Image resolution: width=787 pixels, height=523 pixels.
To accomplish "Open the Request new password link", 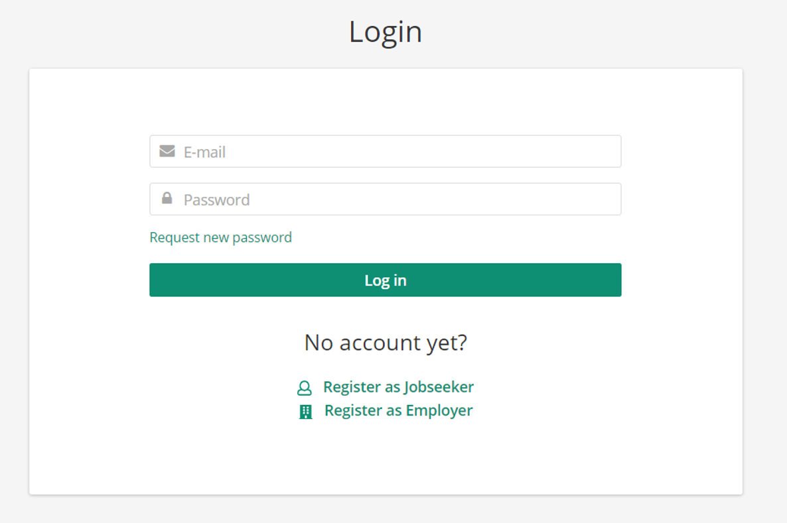I will pyautogui.click(x=220, y=237).
